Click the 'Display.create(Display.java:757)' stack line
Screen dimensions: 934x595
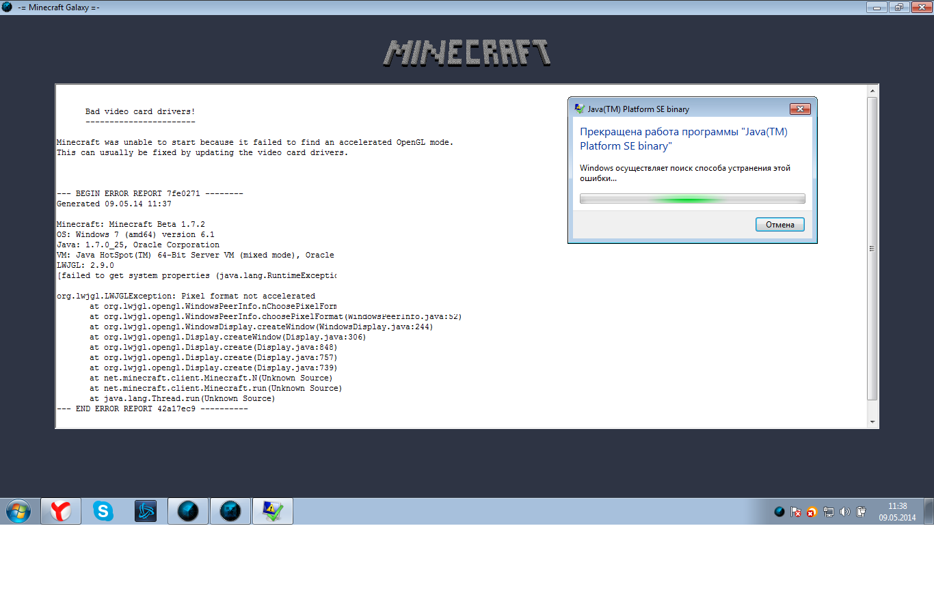pyautogui.click(x=213, y=357)
